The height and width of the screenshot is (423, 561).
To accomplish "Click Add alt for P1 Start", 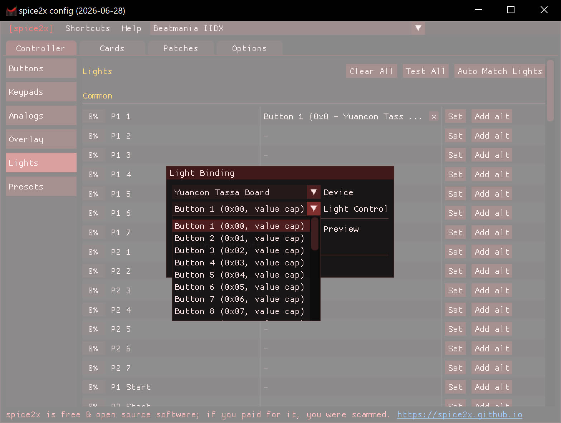I will pos(492,387).
